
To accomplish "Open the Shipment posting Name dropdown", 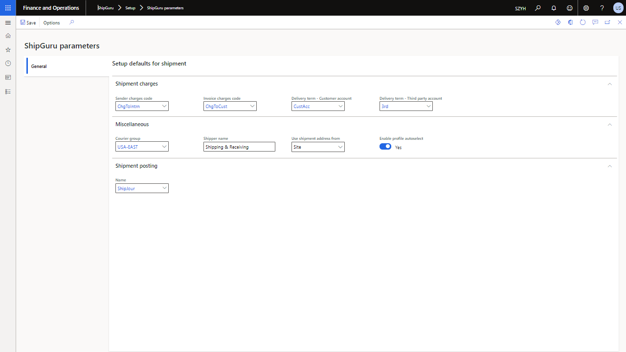I will 164,188.
